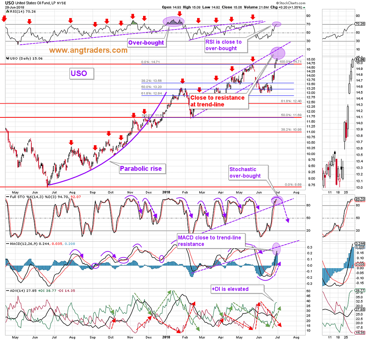Click the 27.85 ADX value tag
Screen dimensions: 369x340
pos(360,309)
